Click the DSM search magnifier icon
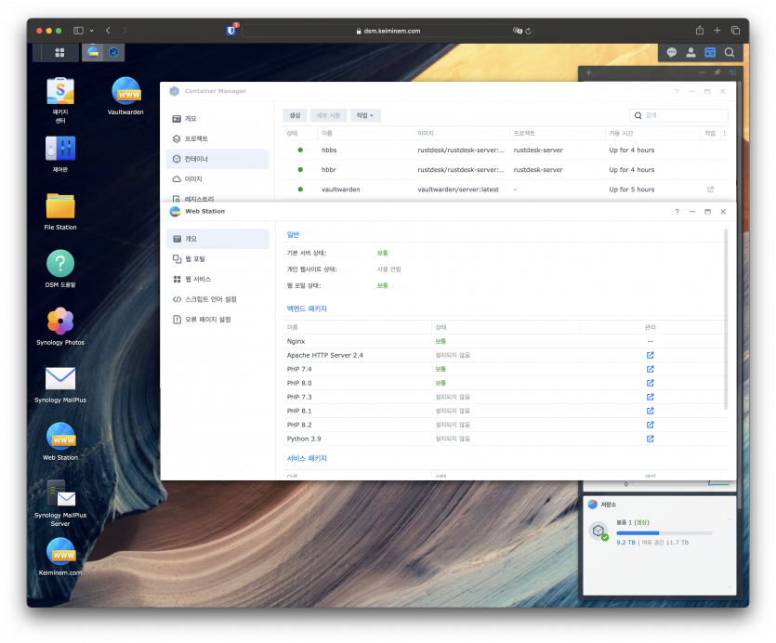 point(730,53)
